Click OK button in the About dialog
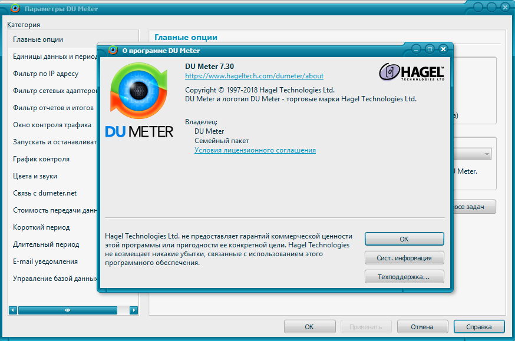 click(404, 239)
